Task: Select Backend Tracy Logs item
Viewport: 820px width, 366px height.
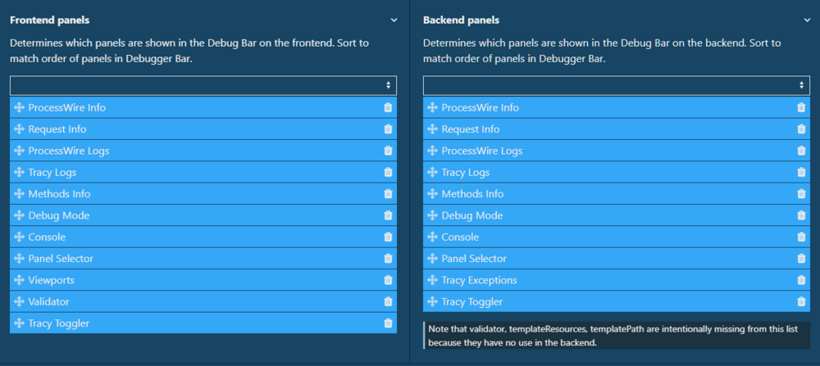Action: pyautogui.click(x=466, y=172)
